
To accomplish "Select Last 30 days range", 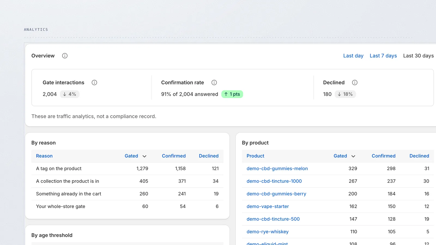I will tap(418, 56).
